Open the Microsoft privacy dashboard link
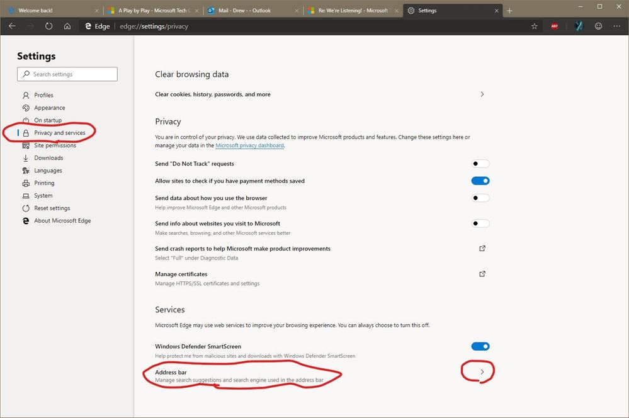 pos(249,145)
